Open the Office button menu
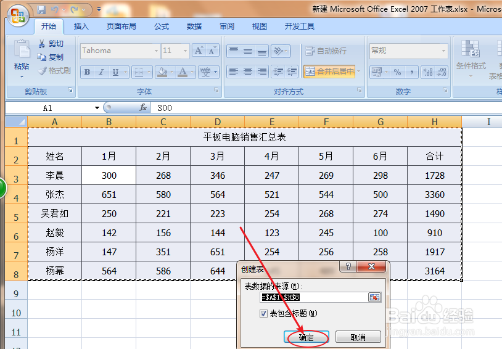This screenshot has width=502, height=349. tap(19, 15)
